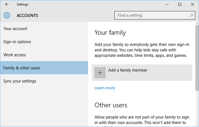Open Work access settings
Image resolution: width=199 pixels, height=127 pixels.
point(44,55)
